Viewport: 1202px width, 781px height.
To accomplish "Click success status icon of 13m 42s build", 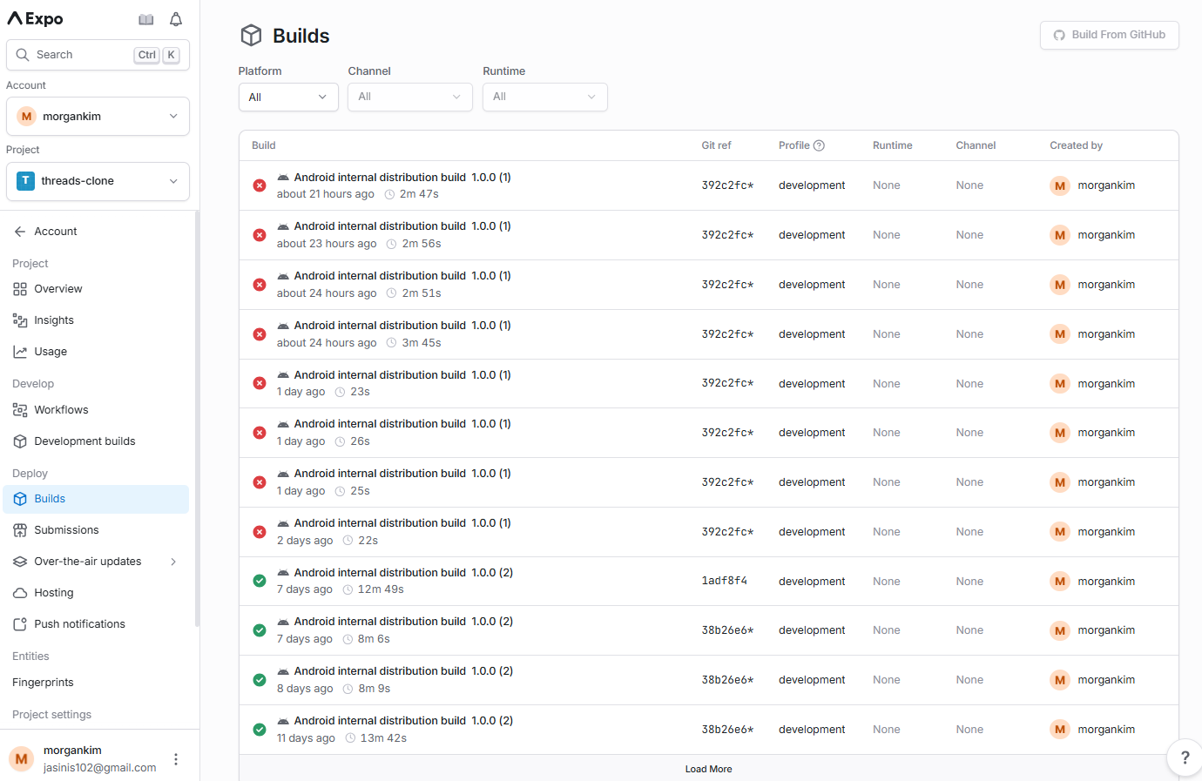I will (260, 730).
